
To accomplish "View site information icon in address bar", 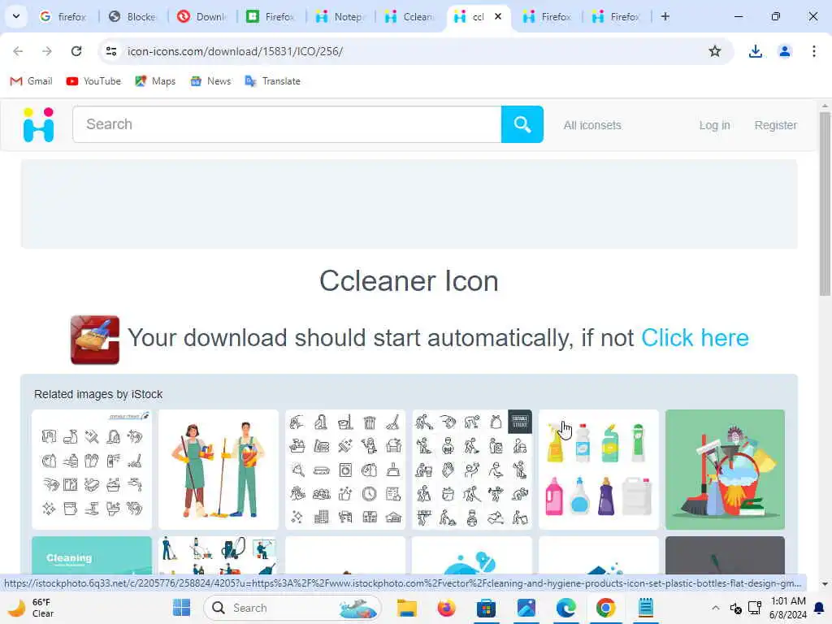I will [110, 51].
